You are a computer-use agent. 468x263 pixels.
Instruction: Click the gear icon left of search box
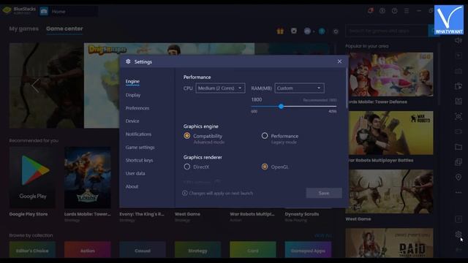click(x=336, y=31)
